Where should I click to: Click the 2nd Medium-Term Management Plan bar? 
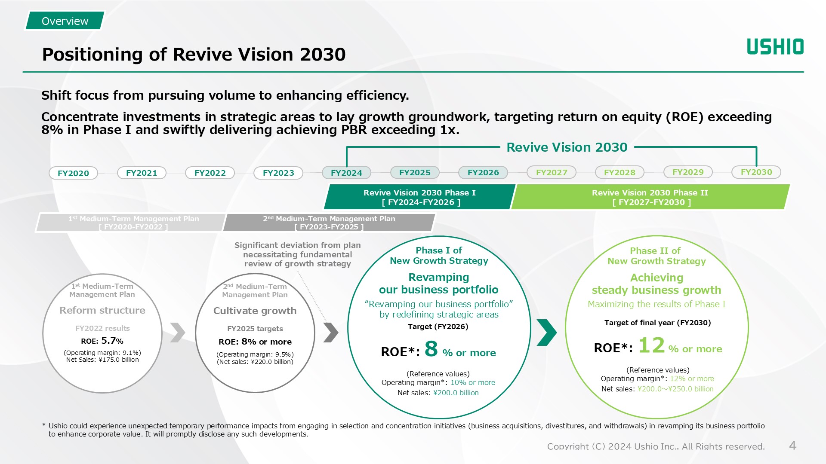[329, 223]
